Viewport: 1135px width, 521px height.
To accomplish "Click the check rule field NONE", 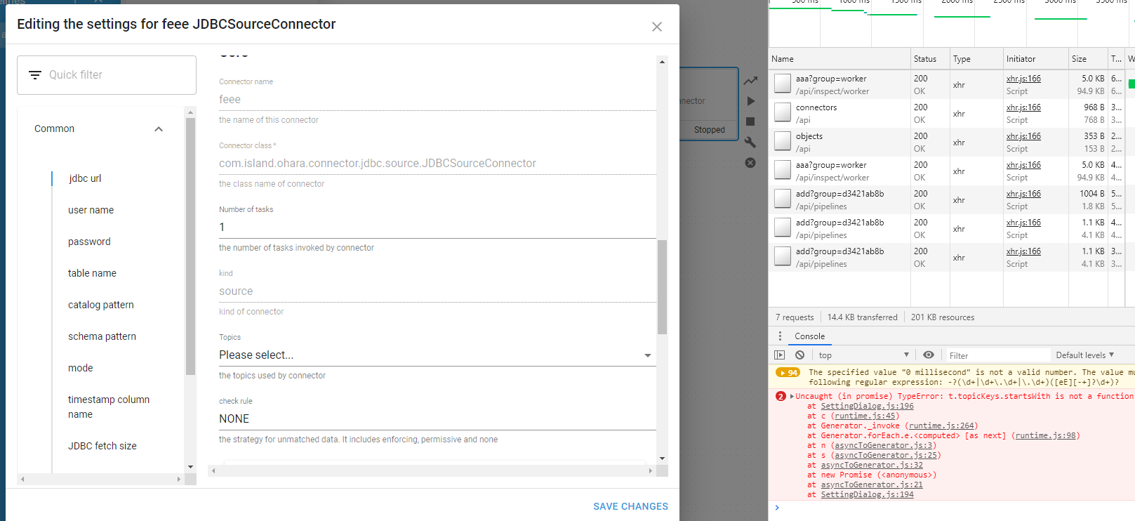I will 437,419.
